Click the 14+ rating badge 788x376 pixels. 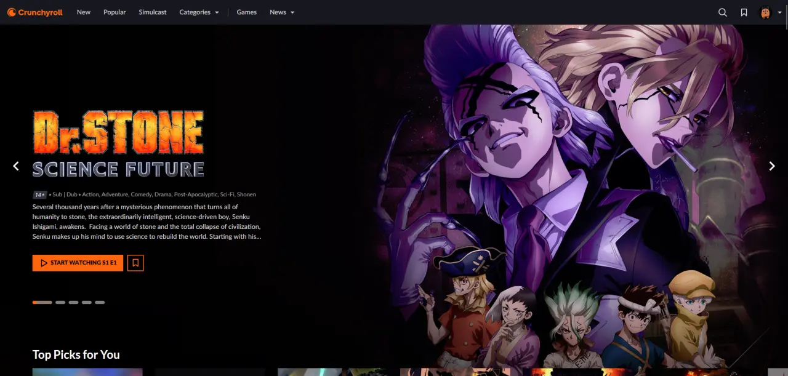coord(40,194)
